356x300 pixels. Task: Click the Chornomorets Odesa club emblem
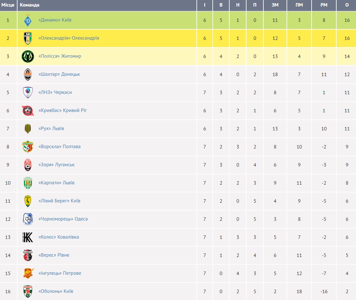28,219
